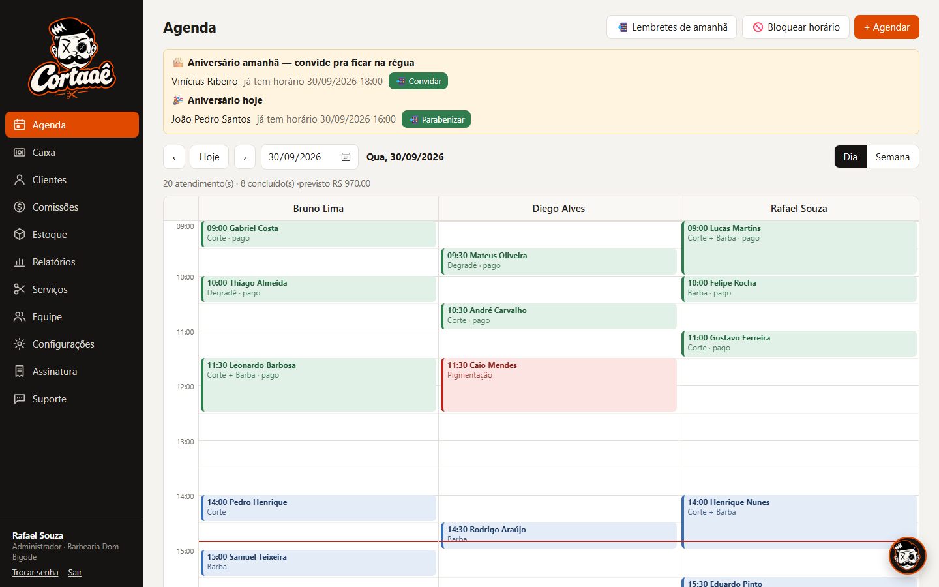Viewport: 939px width, 587px height.
Task: Open Relatórios in the sidebar
Action: (x=72, y=262)
